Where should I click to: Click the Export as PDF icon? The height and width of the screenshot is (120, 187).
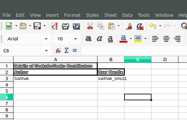[55, 26]
